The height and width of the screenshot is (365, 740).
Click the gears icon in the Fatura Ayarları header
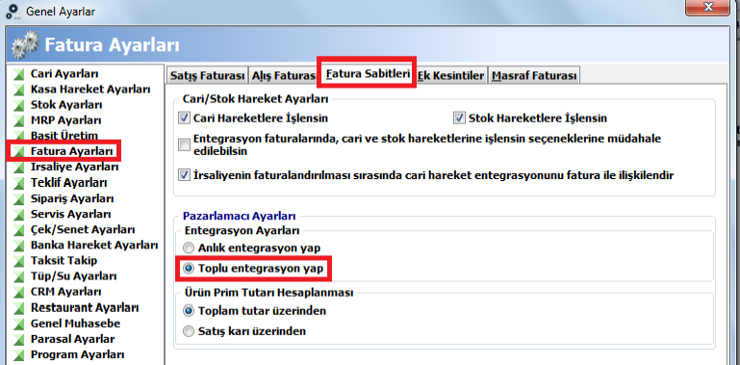[24, 45]
